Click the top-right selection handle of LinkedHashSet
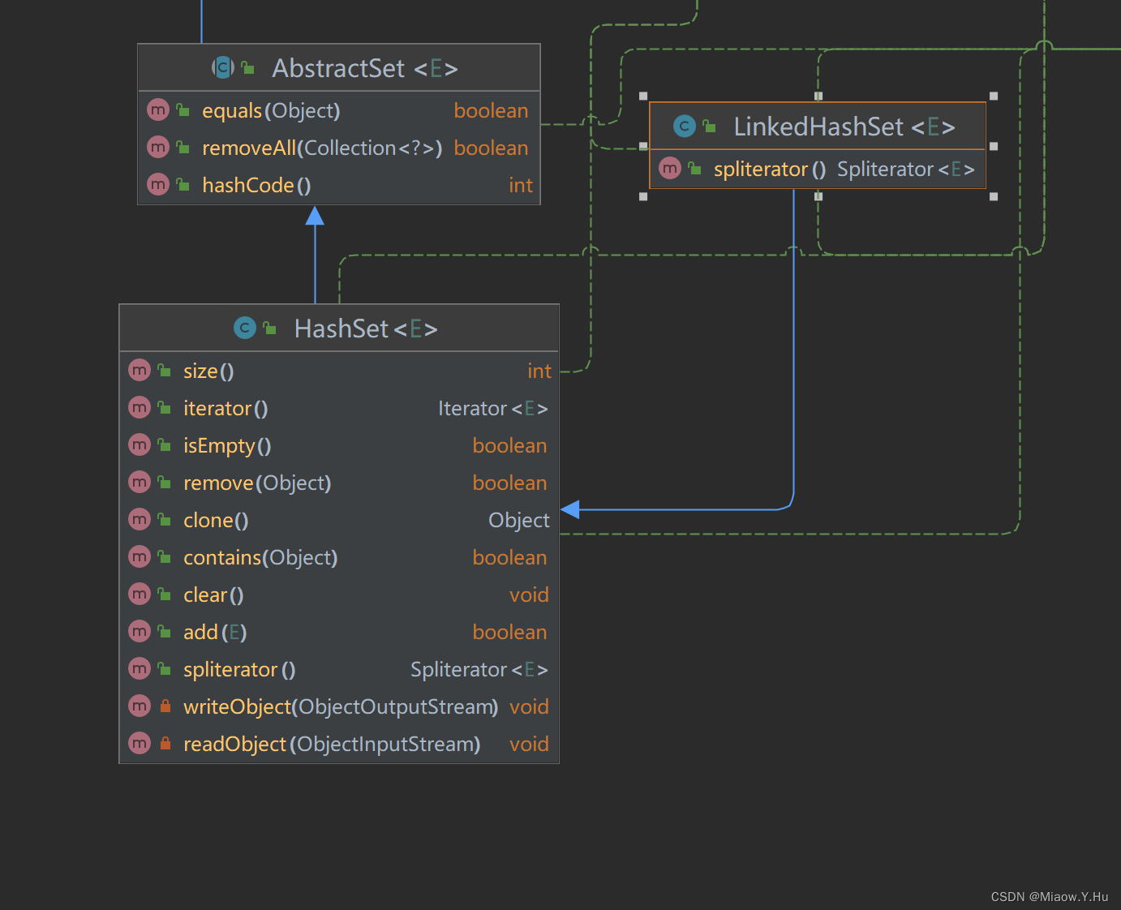This screenshot has height=910, width=1121. pos(993,96)
